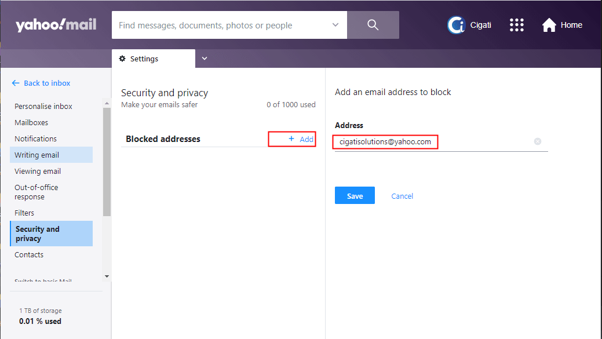Select Writing email settings

[52, 155]
